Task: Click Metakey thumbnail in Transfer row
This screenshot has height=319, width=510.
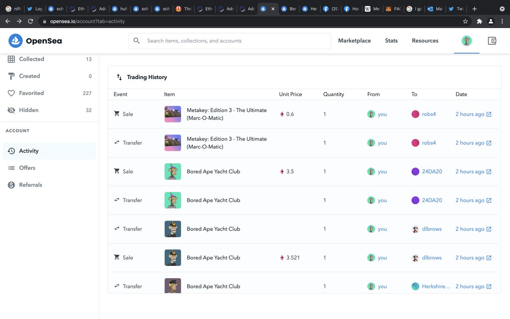Action: click(x=173, y=143)
